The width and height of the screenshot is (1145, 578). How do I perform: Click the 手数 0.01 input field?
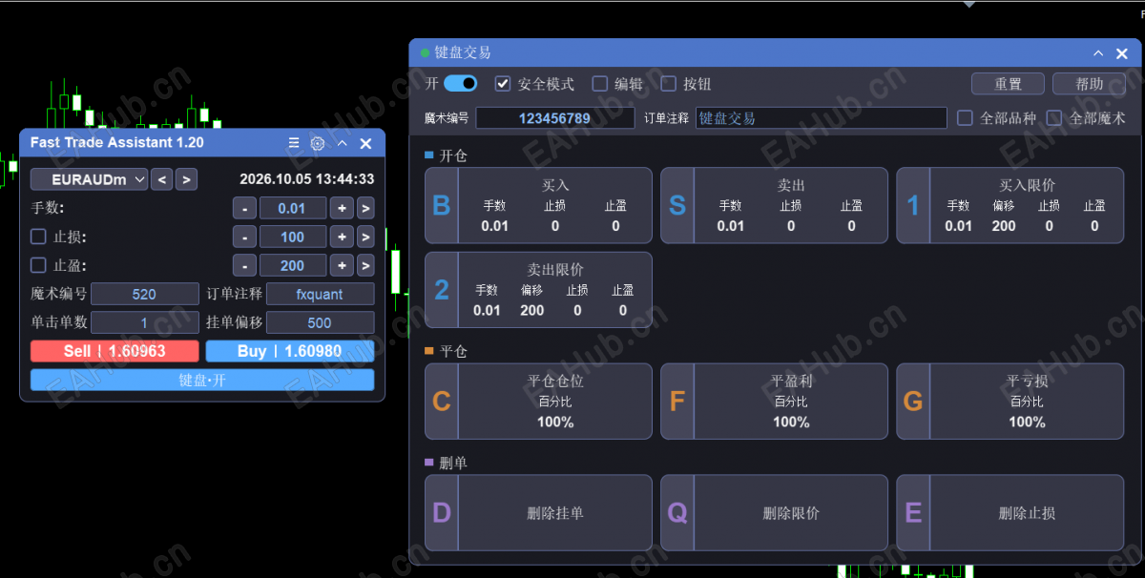293,208
